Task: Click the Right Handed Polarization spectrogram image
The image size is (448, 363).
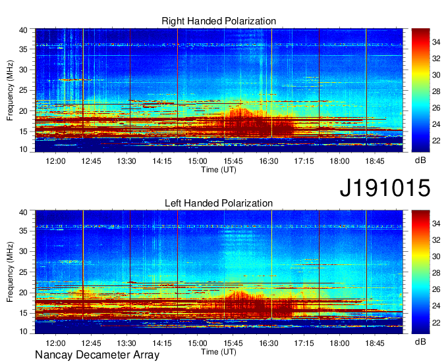Action: [219, 90]
